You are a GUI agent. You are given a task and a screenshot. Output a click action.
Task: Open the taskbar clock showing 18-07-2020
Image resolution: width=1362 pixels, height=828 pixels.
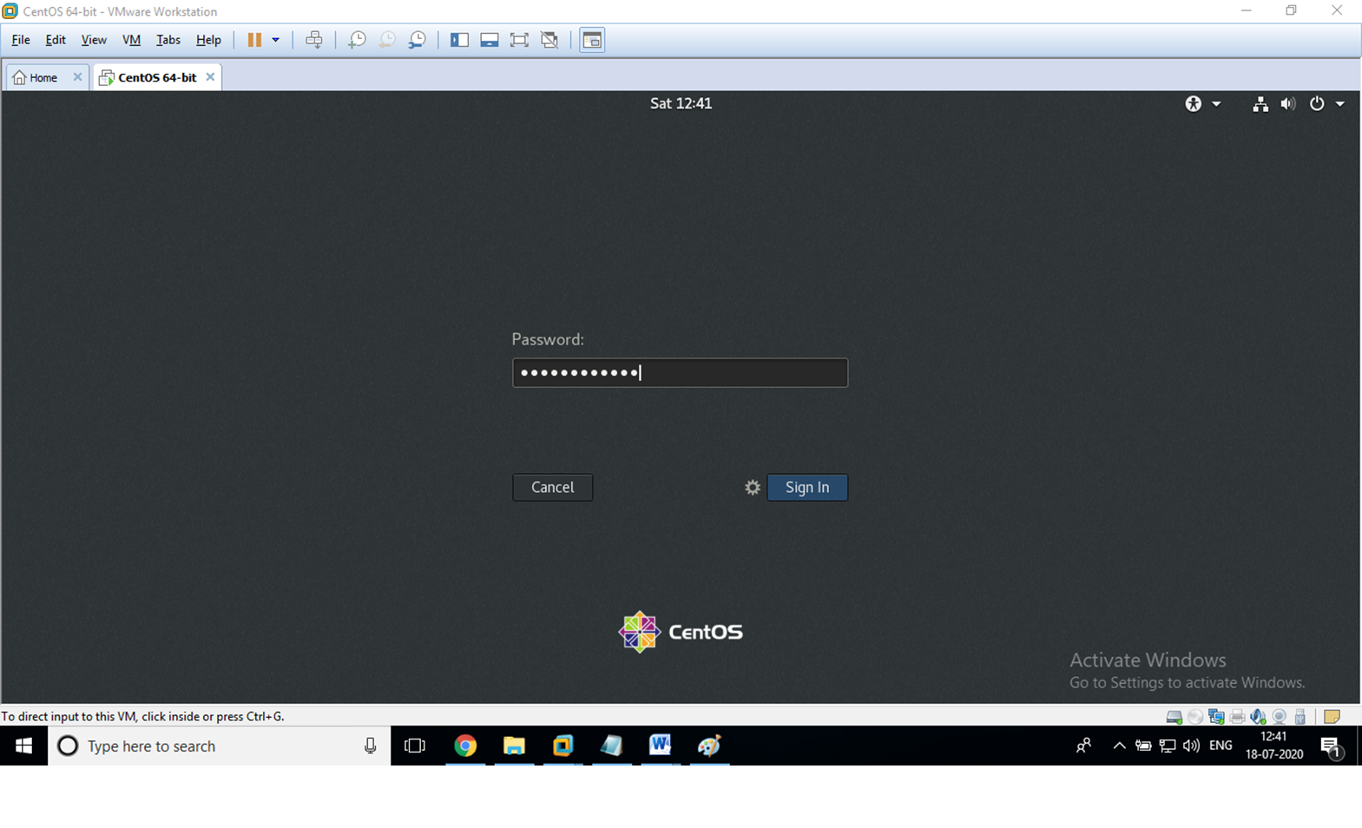coord(1273,746)
